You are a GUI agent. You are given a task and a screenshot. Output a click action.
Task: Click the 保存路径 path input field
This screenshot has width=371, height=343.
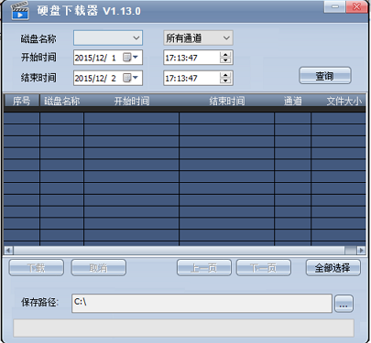tap(202, 304)
